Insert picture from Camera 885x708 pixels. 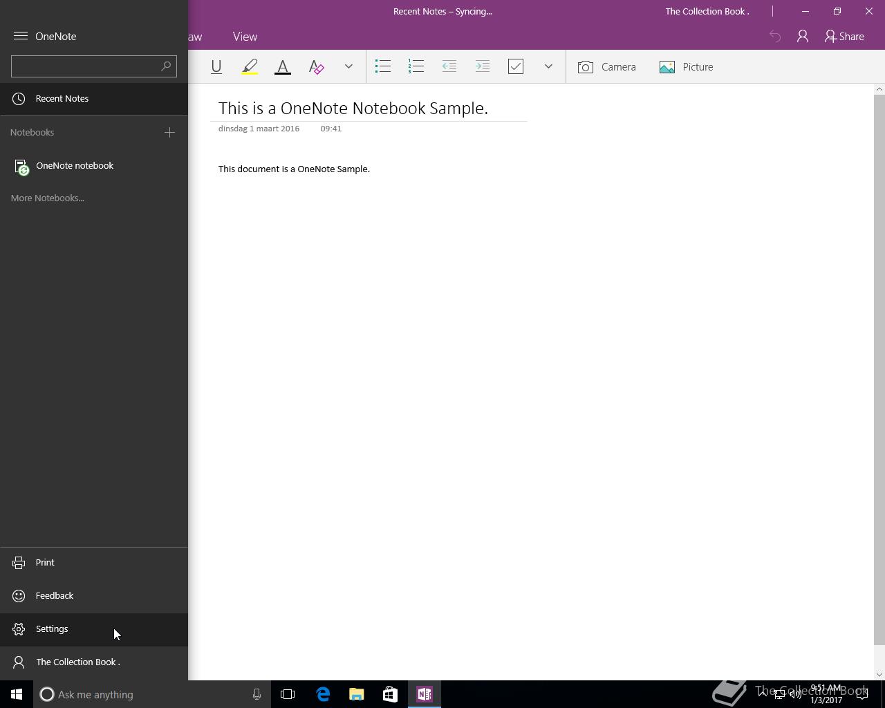click(x=607, y=67)
